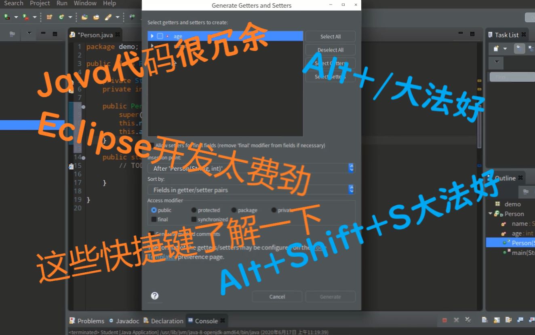
Task: Close the Person.java editor tab
Action: (x=118, y=35)
